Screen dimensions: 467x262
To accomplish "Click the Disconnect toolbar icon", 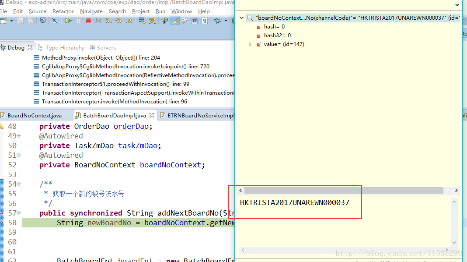I will pyautogui.click(x=98, y=21).
